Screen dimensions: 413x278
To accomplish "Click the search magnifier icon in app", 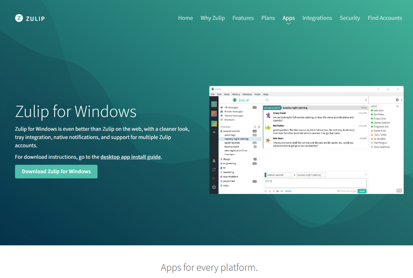I will click(x=267, y=100).
